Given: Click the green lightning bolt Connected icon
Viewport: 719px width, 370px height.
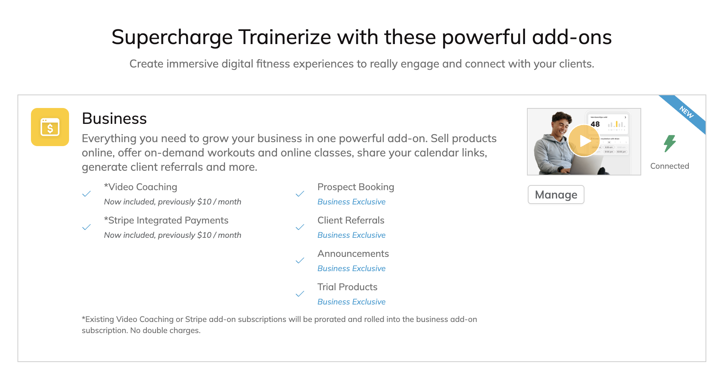Looking at the screenshot, I should point(670,143).
